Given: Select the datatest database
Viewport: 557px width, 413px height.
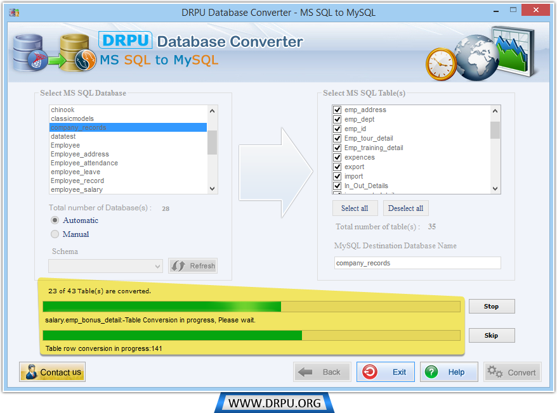Looking at the screenshot, I should tap(128, 136).
